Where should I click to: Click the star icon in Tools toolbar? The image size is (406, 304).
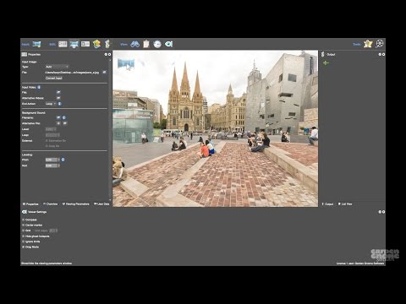(x=368, y=44)
